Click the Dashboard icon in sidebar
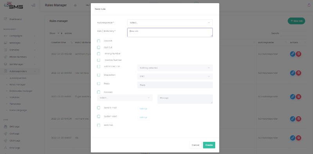This screenshot has height=154, width=313. (5, 19)
